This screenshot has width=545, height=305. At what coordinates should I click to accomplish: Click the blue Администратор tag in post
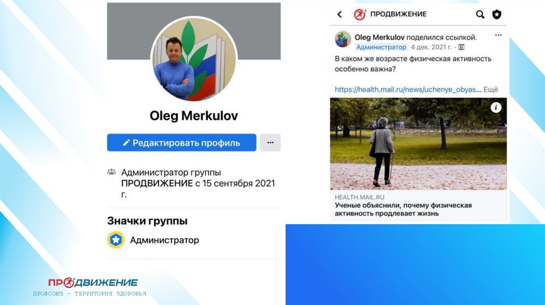tap(381, 47)
